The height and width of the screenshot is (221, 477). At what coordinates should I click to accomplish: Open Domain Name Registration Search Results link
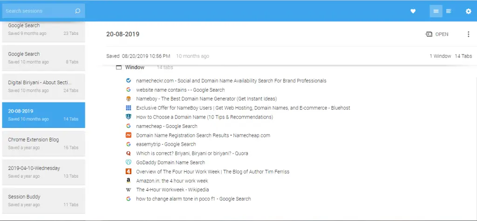pos(203,135)
